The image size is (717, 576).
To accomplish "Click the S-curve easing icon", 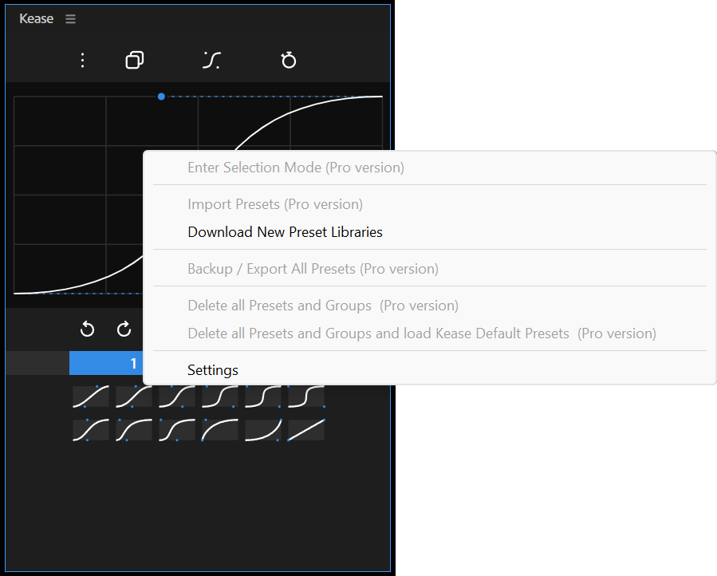I will click(x=211, y=61).
